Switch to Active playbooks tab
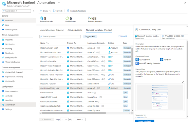 point(75,30)
